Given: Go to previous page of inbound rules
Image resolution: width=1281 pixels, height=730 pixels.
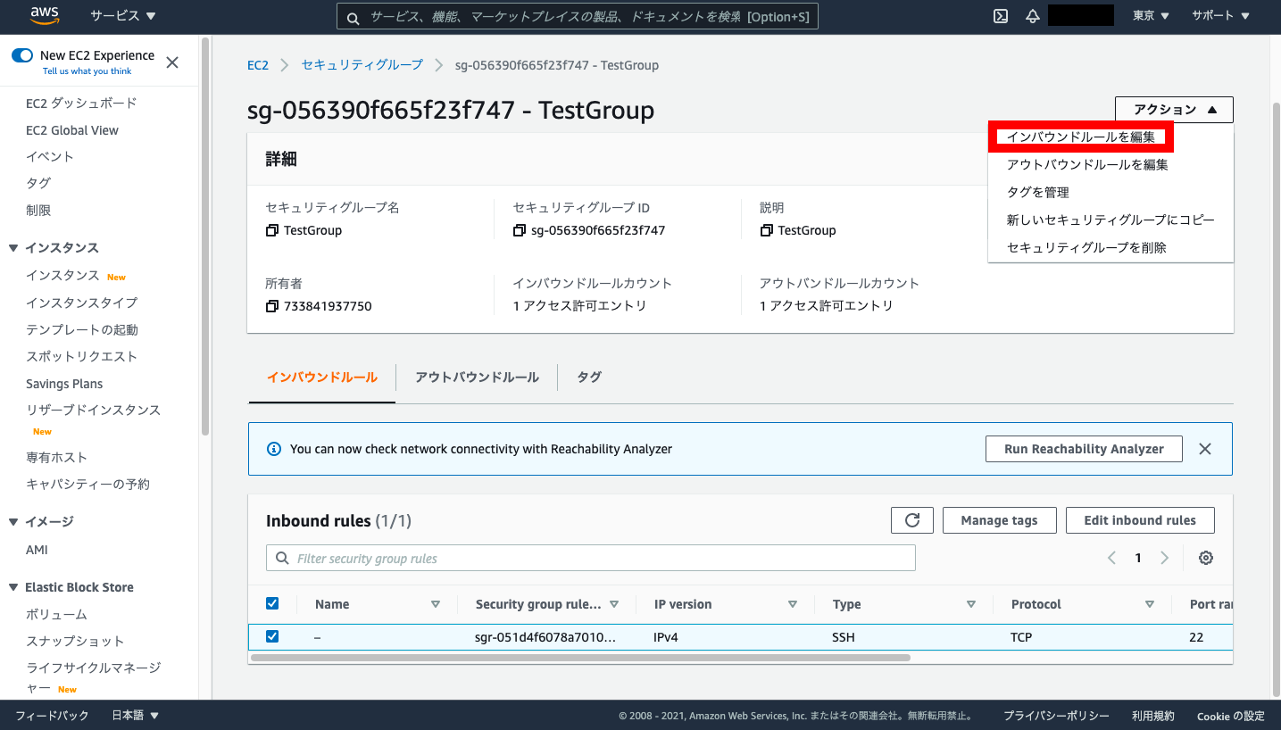Looking at the screenshot, I should tap(1112, 558).
